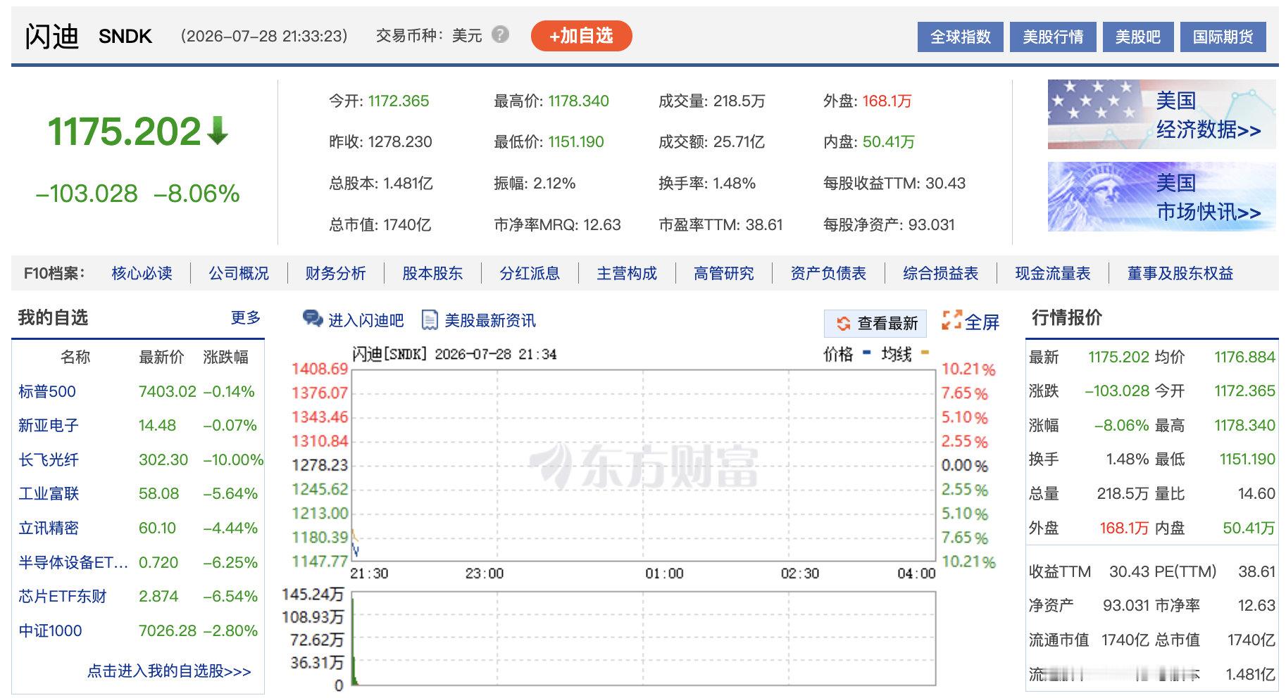Click 查看最新 refresh button
This screenshot has width=1286, height=698.
tap(875, 324)
